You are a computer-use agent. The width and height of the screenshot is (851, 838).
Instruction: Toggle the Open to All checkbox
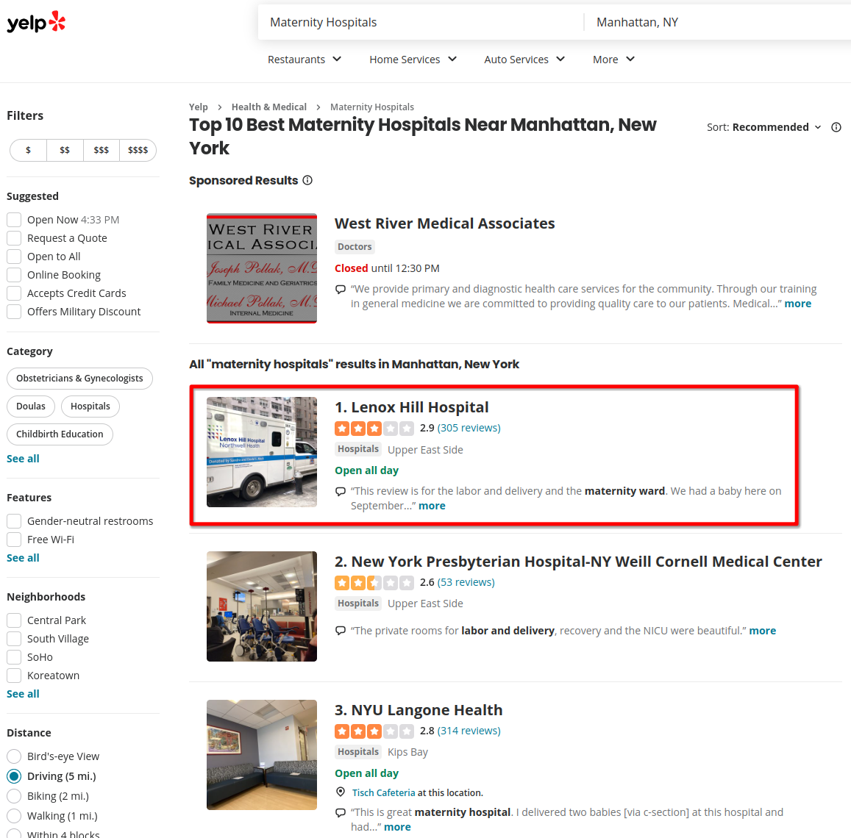pyautogui.click(x=14, y=257)
